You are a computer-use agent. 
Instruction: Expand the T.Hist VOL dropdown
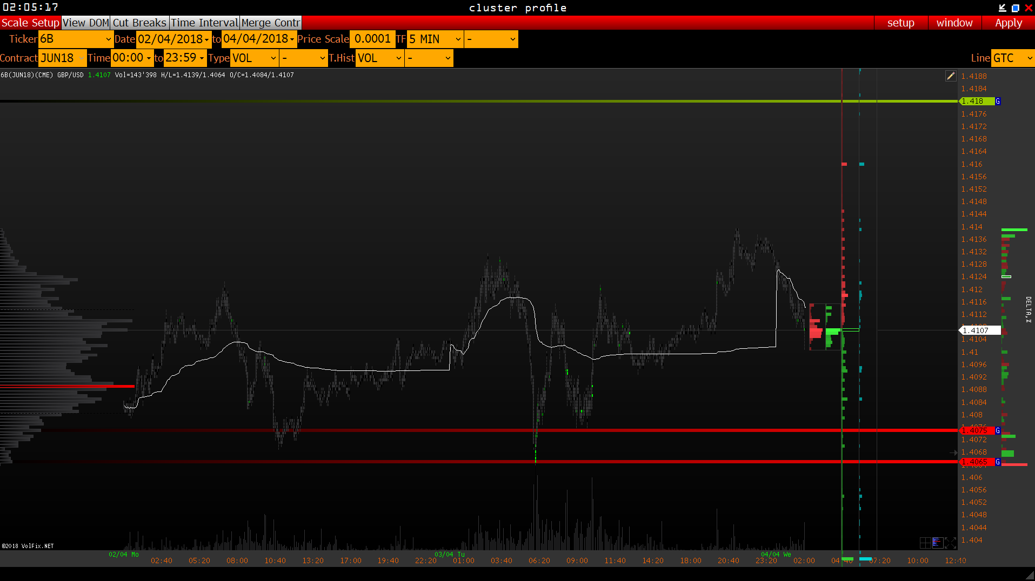pos(380,58)
